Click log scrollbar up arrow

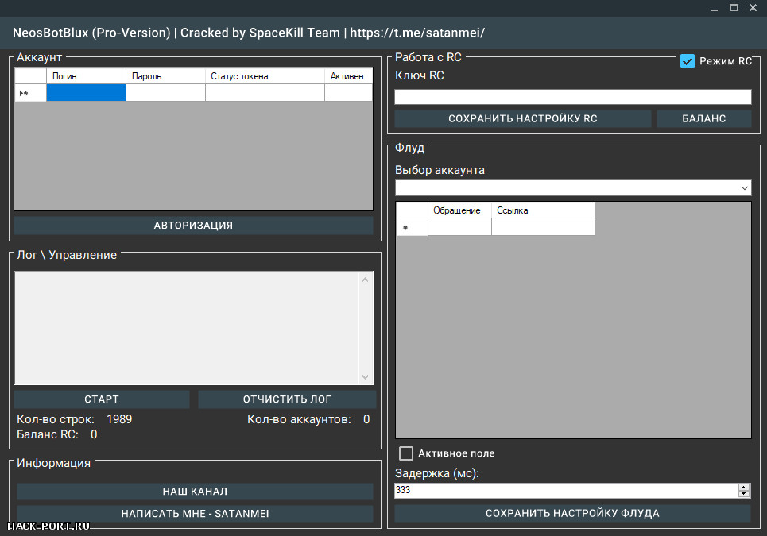366,280
